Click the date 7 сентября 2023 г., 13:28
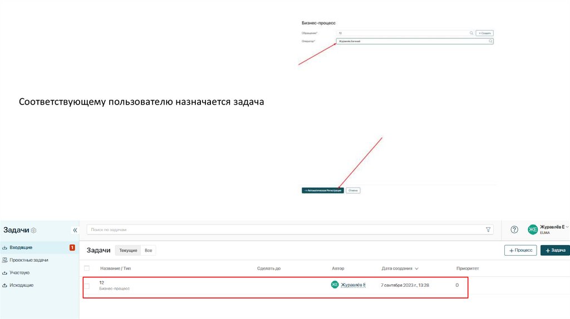Viewport: 570px width, 319px height. click(x=405, y=285)
